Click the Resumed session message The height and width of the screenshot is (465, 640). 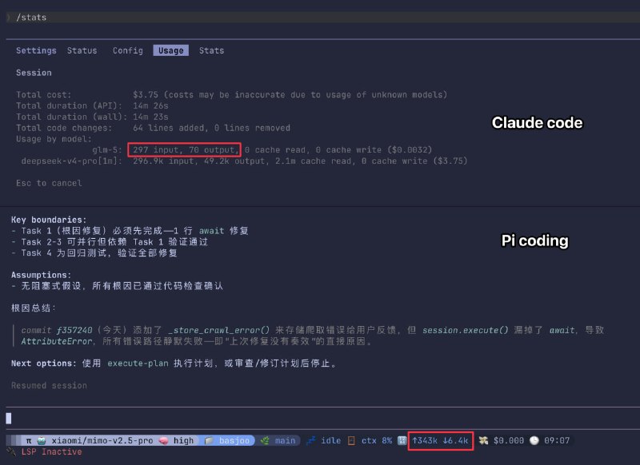[49, 386]
